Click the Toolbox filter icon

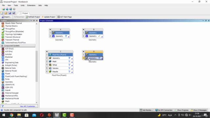pyautogui.click(x=3, y=106)
